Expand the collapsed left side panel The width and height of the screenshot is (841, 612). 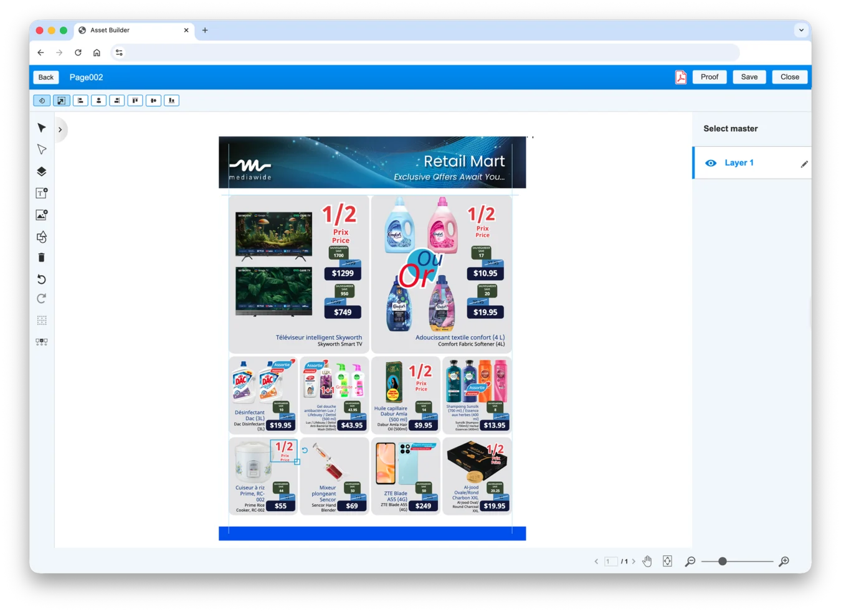coord(60,129)
